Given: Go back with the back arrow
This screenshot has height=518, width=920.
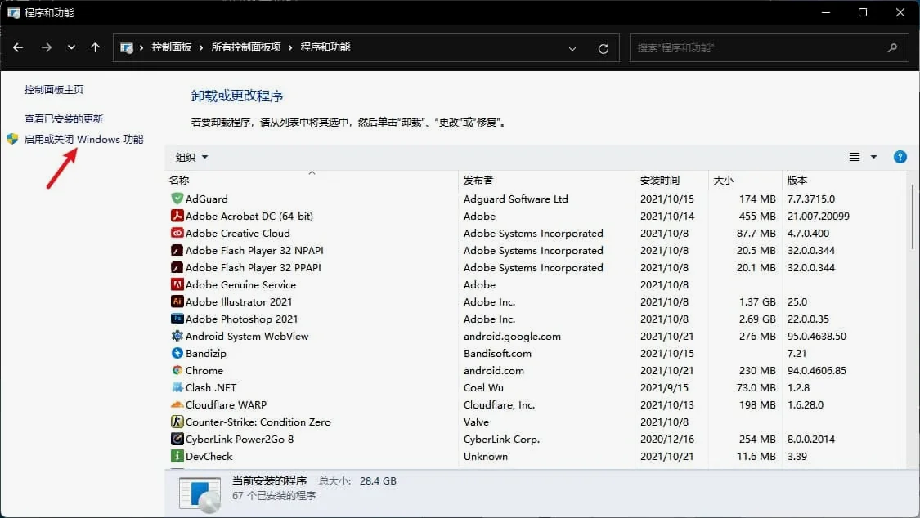Looking at the screenshot, I should coord(18,47).
